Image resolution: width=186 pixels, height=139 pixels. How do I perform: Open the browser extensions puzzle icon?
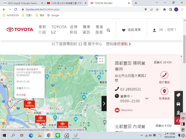point(165,10)
